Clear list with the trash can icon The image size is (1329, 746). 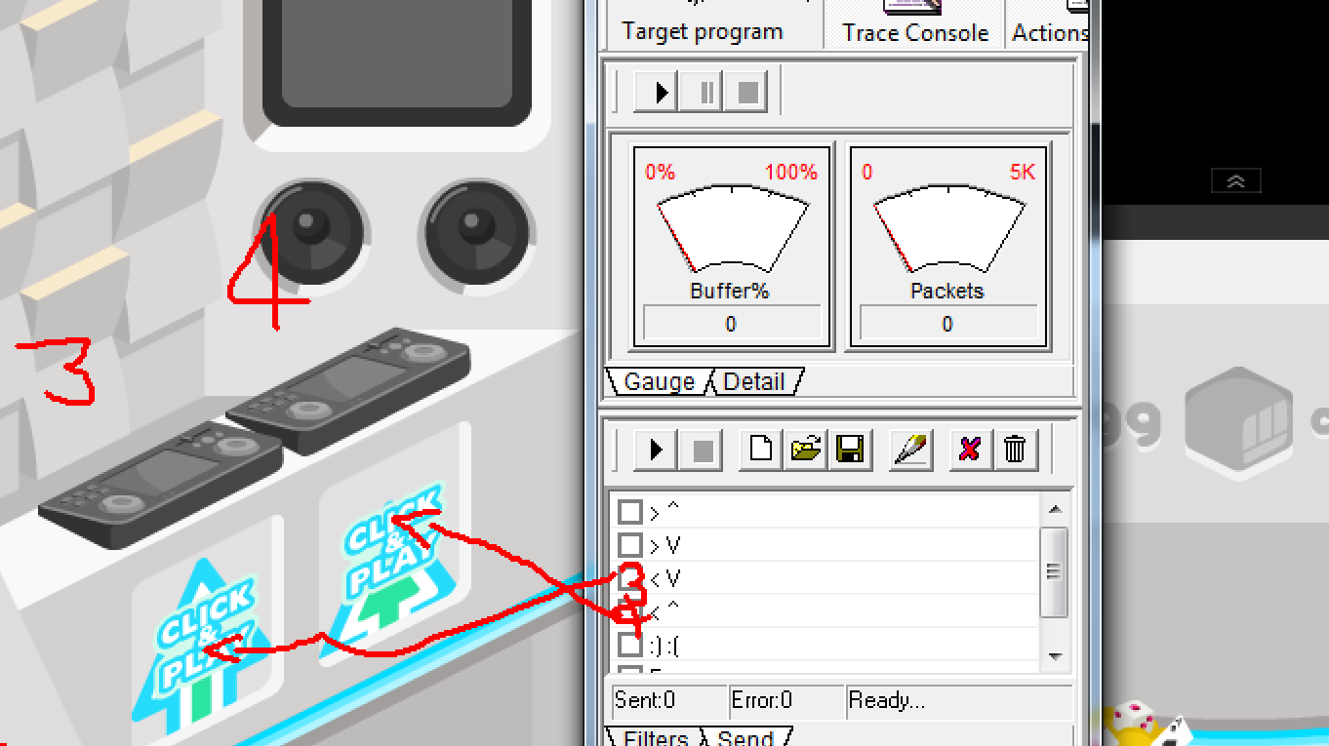click(x=1015, y=450)
